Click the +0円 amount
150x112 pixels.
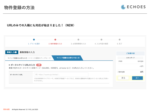141,66
